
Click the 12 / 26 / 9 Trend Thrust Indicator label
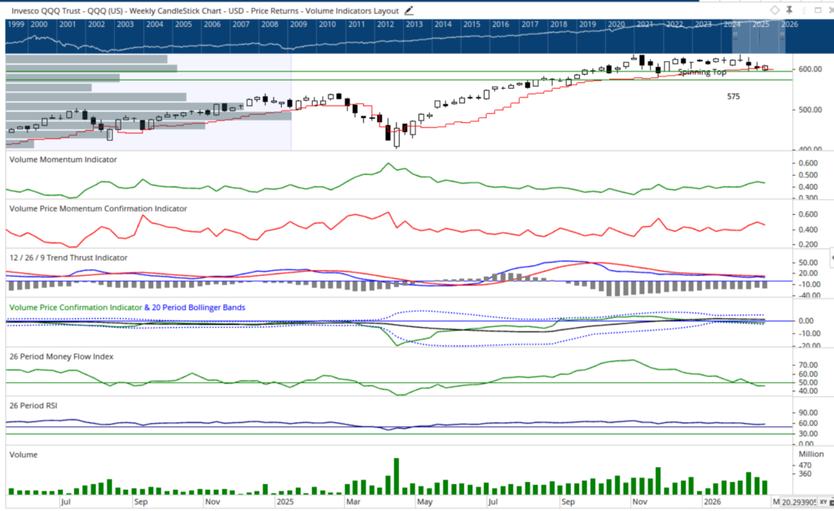point(68,257)
